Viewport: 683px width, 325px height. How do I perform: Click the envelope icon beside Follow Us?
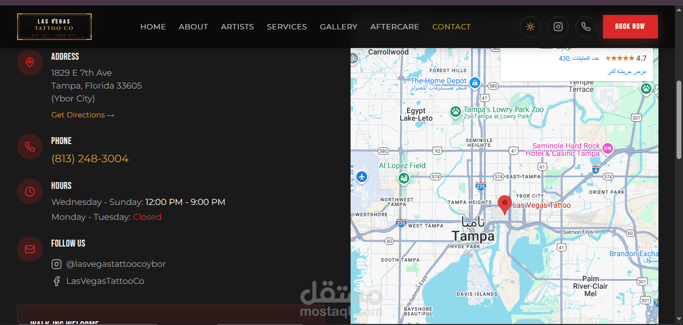30,249
